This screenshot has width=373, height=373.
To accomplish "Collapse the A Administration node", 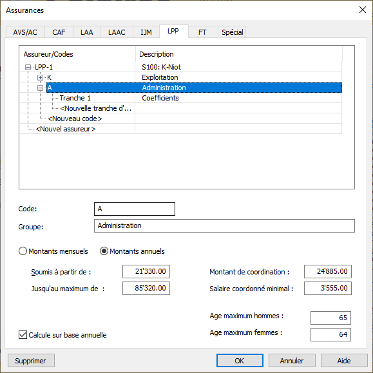I will [x=40, y=88].
